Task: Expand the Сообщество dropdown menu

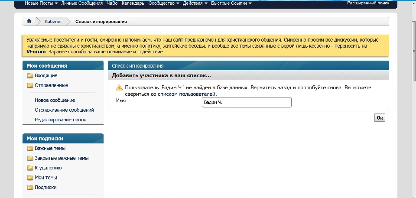Action: [x=164, y=3]
